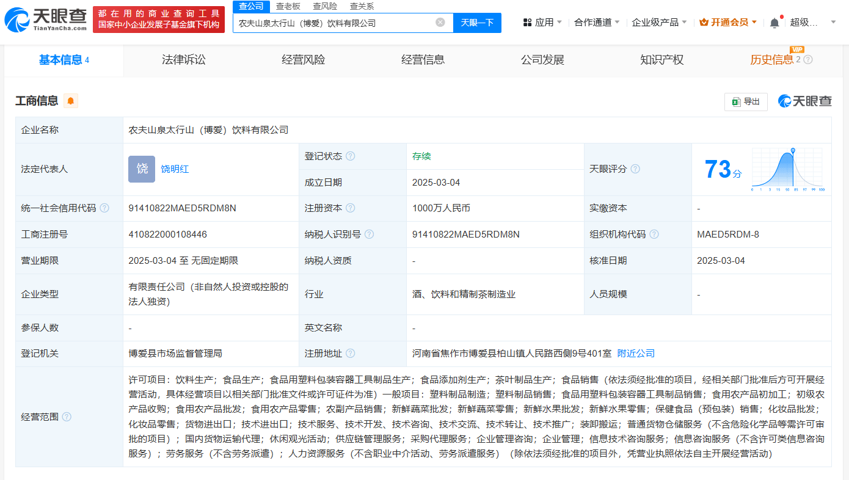Clear the search box with X icon
The height and width of the screenshot is (480, 849).
click(x=440, y=23)
